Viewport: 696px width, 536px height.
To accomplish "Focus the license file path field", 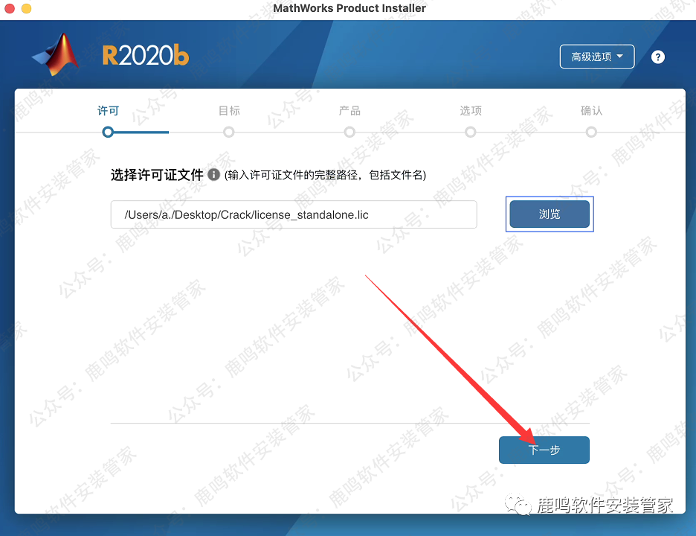I will pos(294,214).
